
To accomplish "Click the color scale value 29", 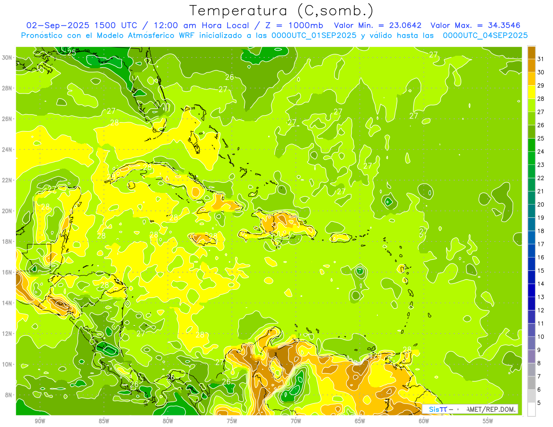I will click(541, 85).
